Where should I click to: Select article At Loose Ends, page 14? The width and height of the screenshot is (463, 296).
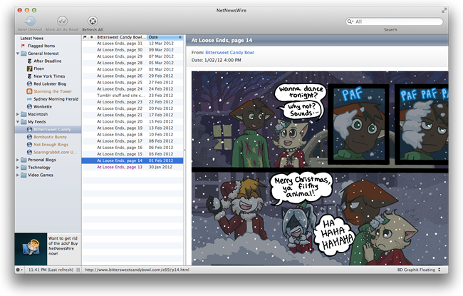click(x=132, y=160)
